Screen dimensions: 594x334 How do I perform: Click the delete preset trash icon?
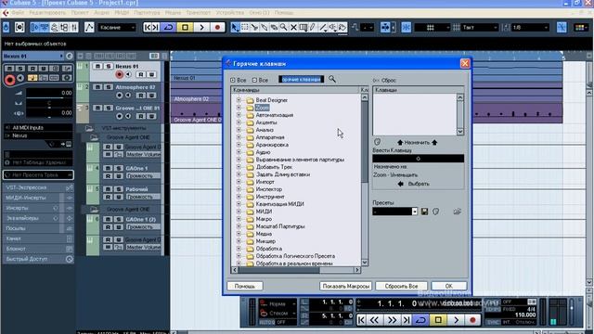click(x=436, y=212)
